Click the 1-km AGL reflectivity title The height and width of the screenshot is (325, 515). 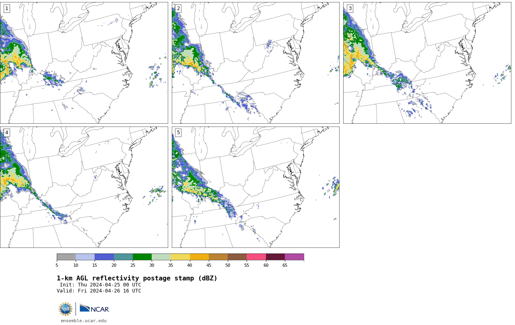point(137,278)
